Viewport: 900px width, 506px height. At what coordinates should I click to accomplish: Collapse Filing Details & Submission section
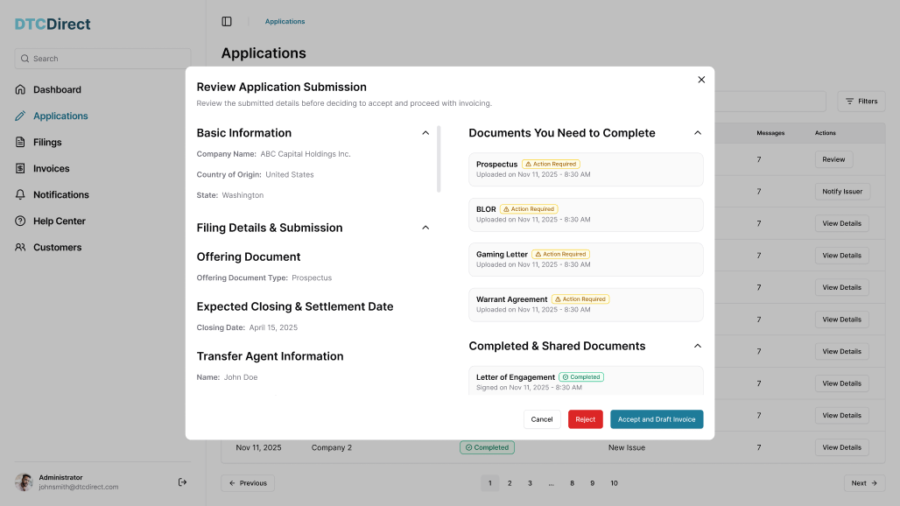click(425, 228)
